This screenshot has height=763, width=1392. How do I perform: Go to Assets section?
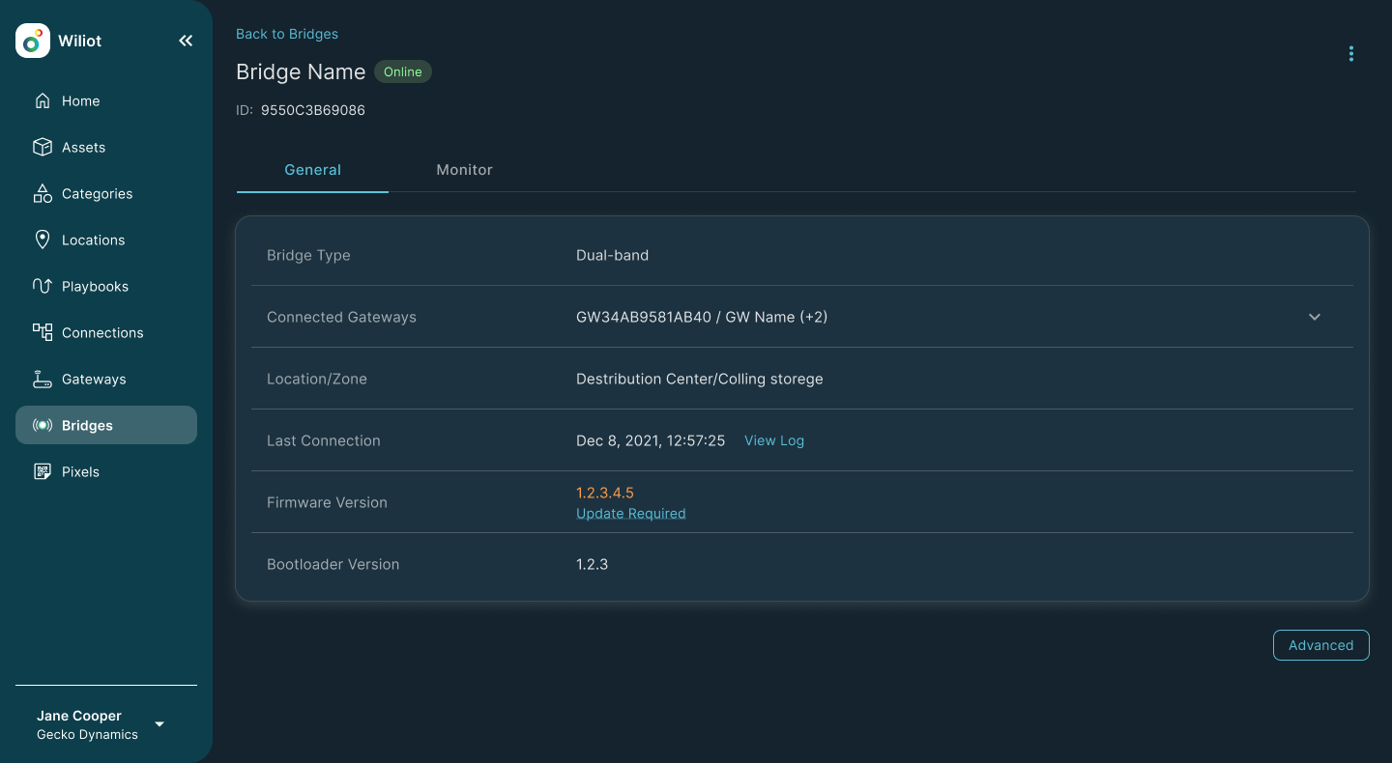[x=106, y=147]
